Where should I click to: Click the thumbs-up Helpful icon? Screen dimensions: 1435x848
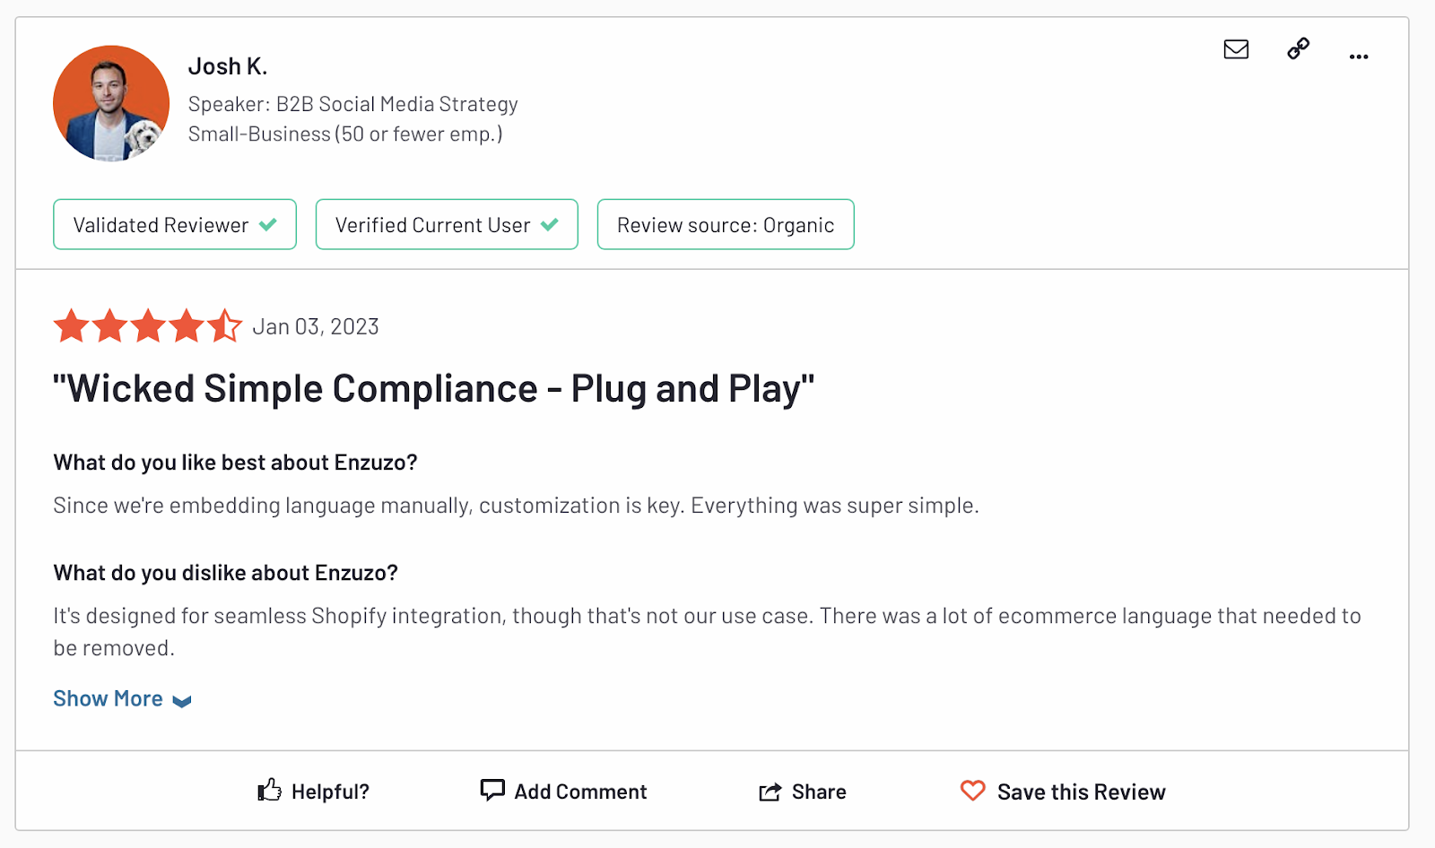(x=269, y=791)
